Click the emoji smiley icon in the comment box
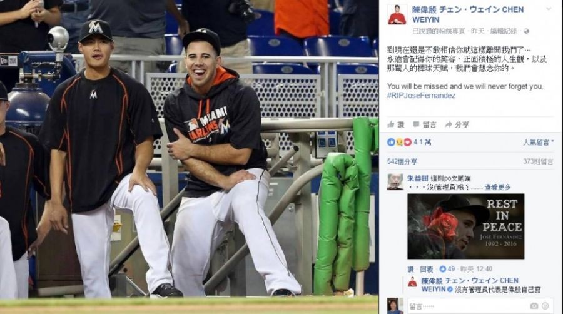This screenshot has width=563, height=314. 545,306
